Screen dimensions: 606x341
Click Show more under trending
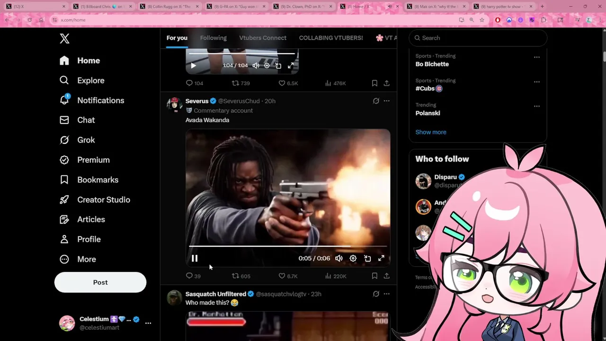[x=431, y=132]
